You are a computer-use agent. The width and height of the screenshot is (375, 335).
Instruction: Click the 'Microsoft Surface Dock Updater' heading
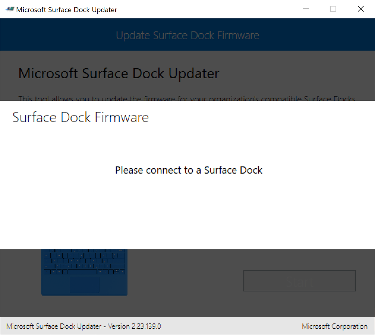coord(119,74)
